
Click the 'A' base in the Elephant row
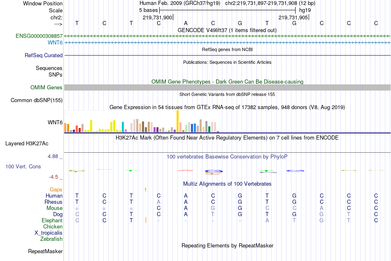[267, 221]
